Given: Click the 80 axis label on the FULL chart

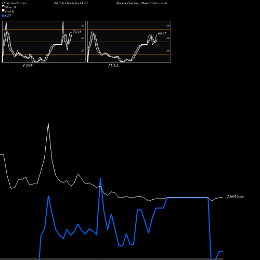Looking at the screenshot, I should [x=168, y=25].
